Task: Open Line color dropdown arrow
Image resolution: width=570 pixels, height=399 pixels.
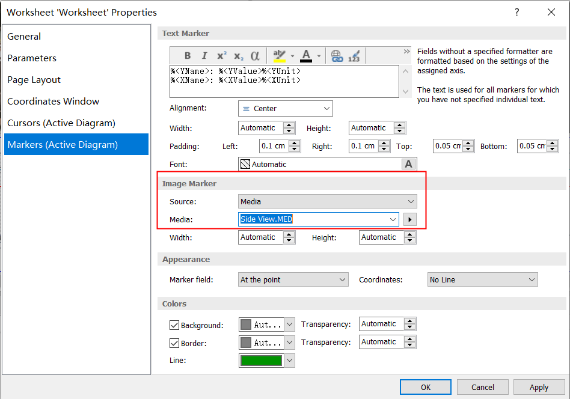Action: click(289, 361)
